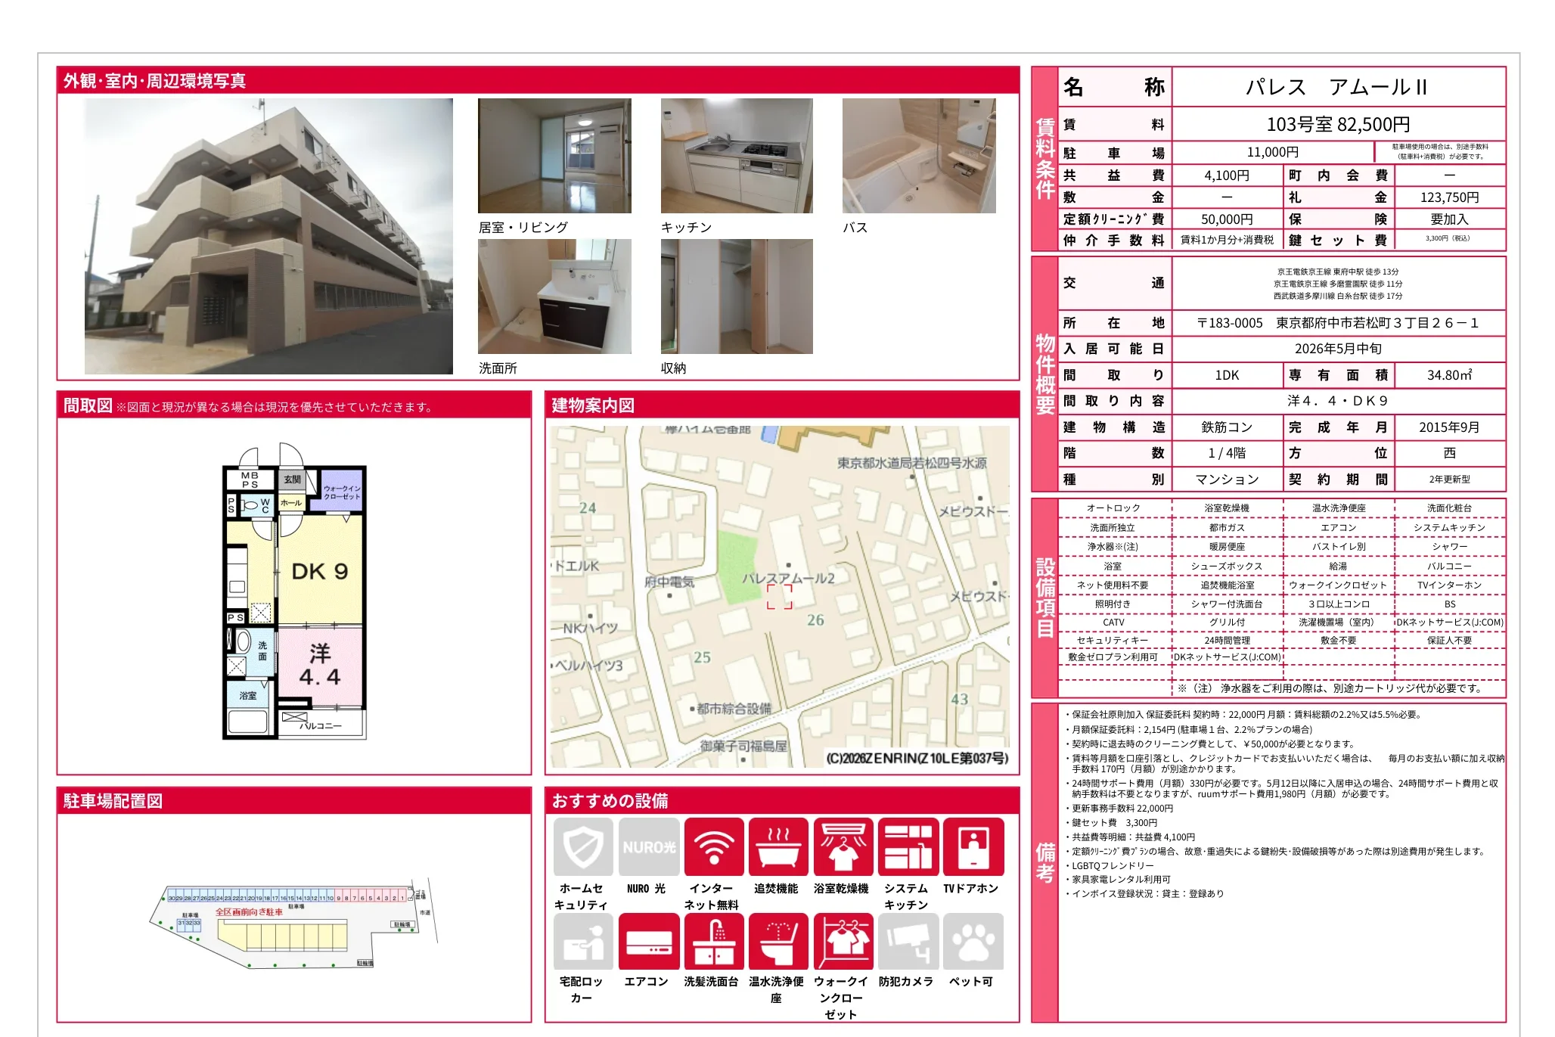1555x1037 pixels.
Task: Click the 温水洗浄便座 toilet icon
Action: [778, 942]
